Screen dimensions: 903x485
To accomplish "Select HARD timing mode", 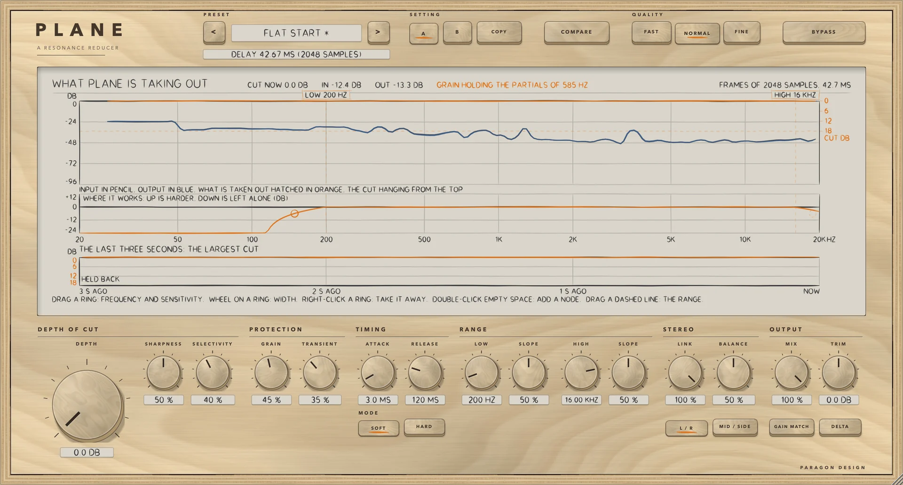I will [424, 427].
